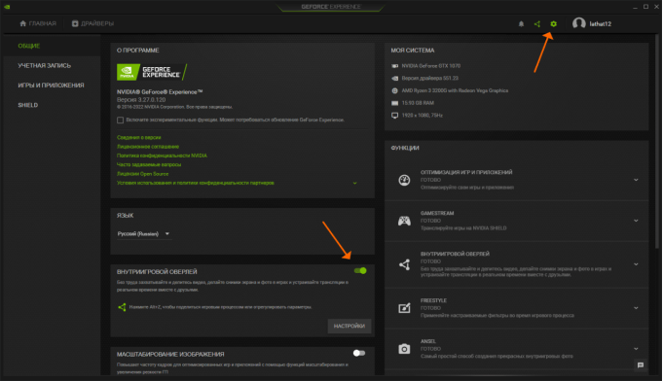
Task: Click the green share icon near Alt+Z hint
Action: pyautogui.click(x=122, y=307)
